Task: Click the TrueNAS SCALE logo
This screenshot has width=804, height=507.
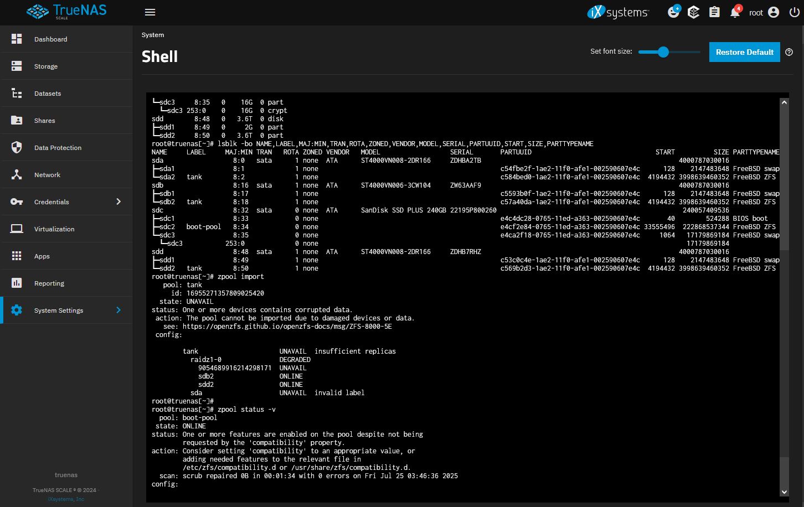Action: 66,12
